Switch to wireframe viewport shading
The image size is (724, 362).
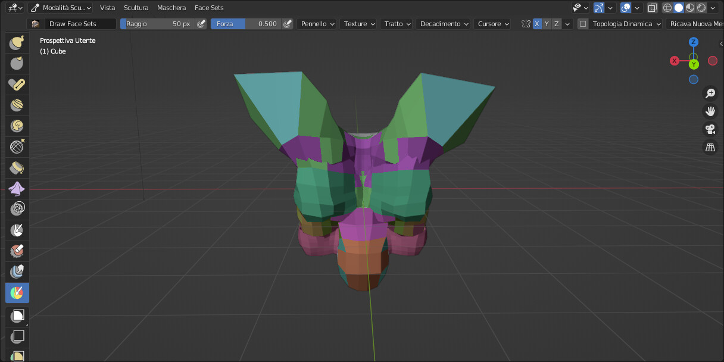tap(667, 8)
